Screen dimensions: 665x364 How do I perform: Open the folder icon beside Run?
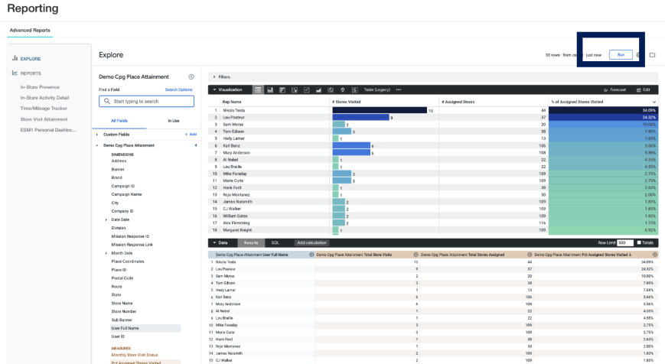coord(652,54)
